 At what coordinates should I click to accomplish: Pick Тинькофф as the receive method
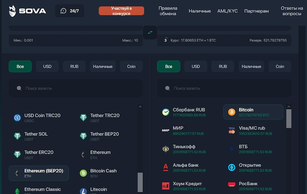click(x=188, y=149)
